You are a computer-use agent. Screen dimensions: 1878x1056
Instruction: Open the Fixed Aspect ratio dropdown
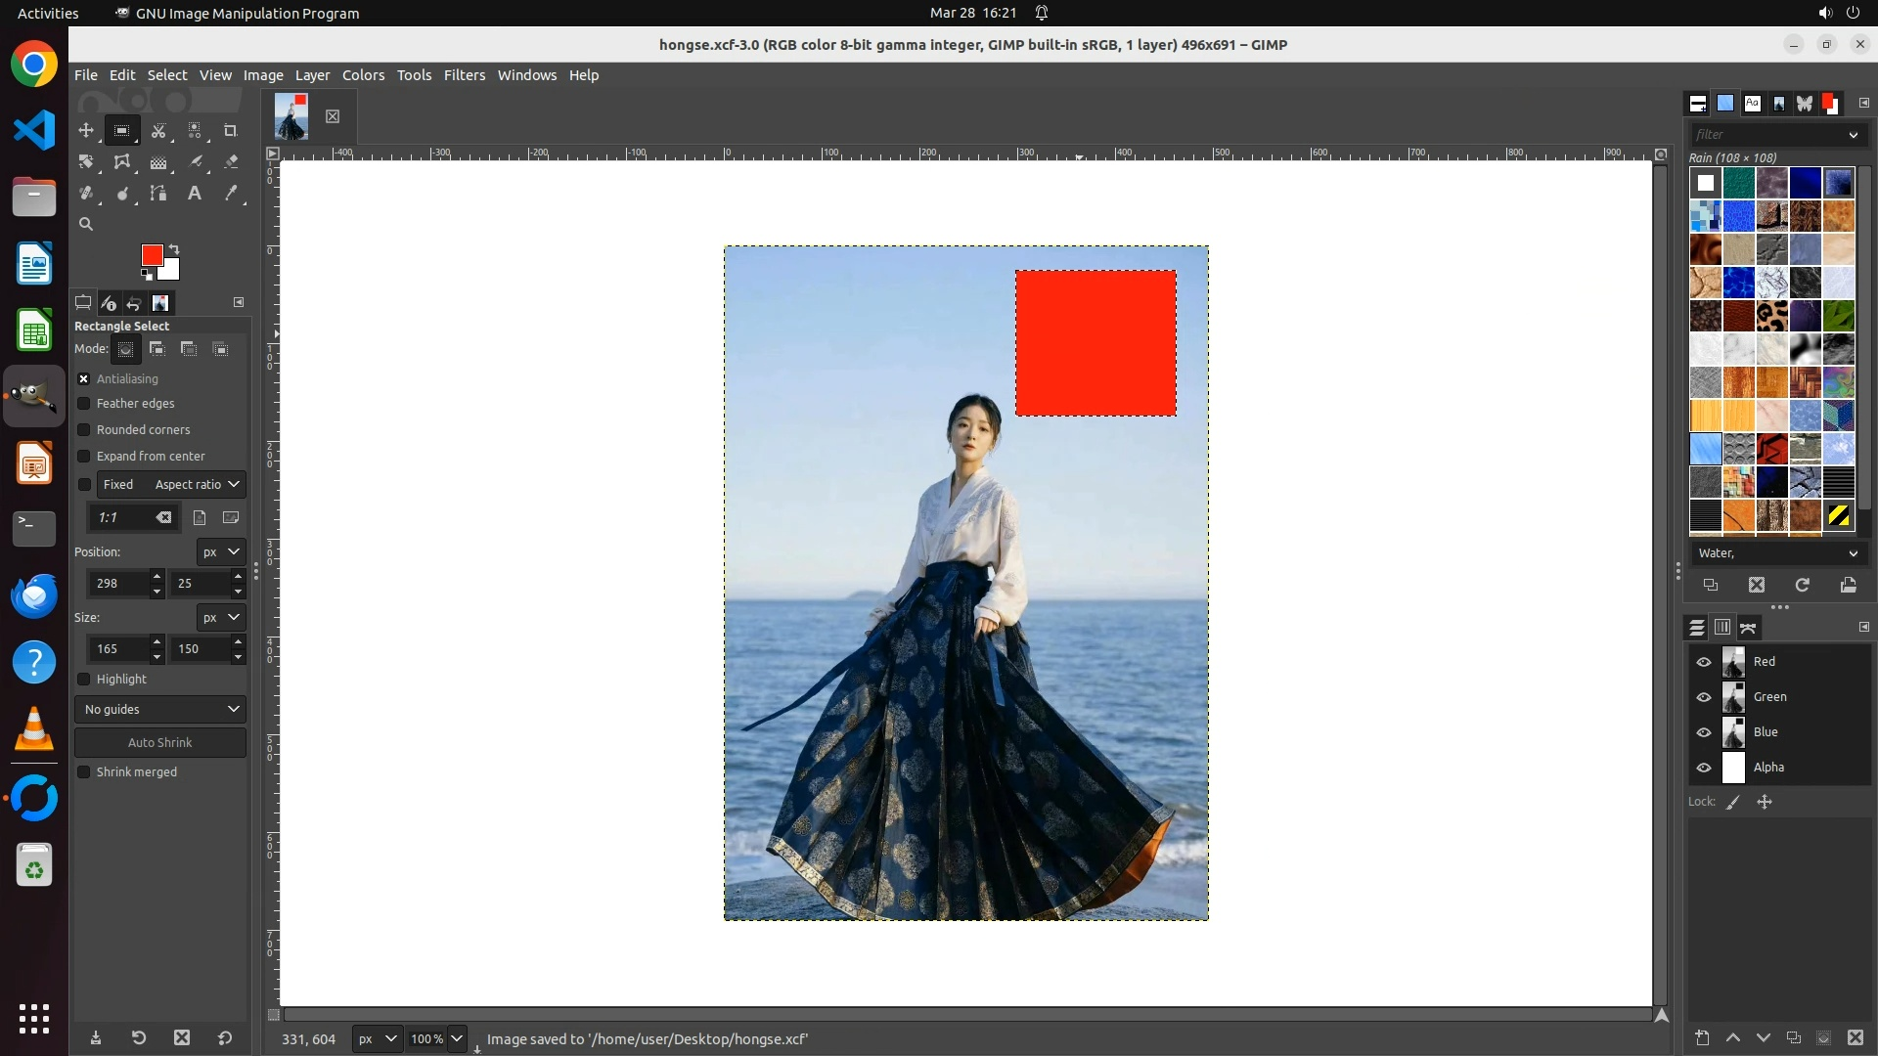point(196,485)
